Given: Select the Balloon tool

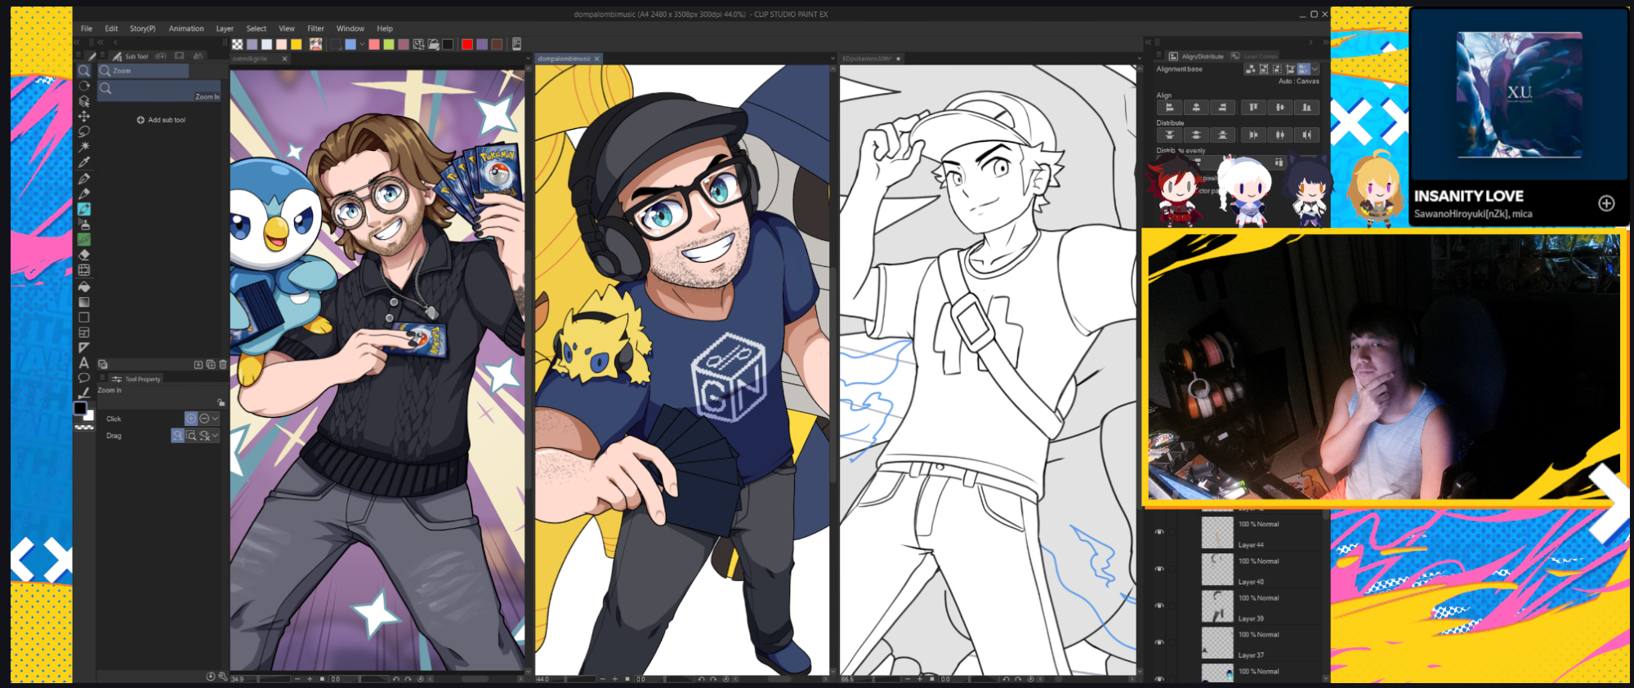Looking at the screenshot, I should click(84, 378).
